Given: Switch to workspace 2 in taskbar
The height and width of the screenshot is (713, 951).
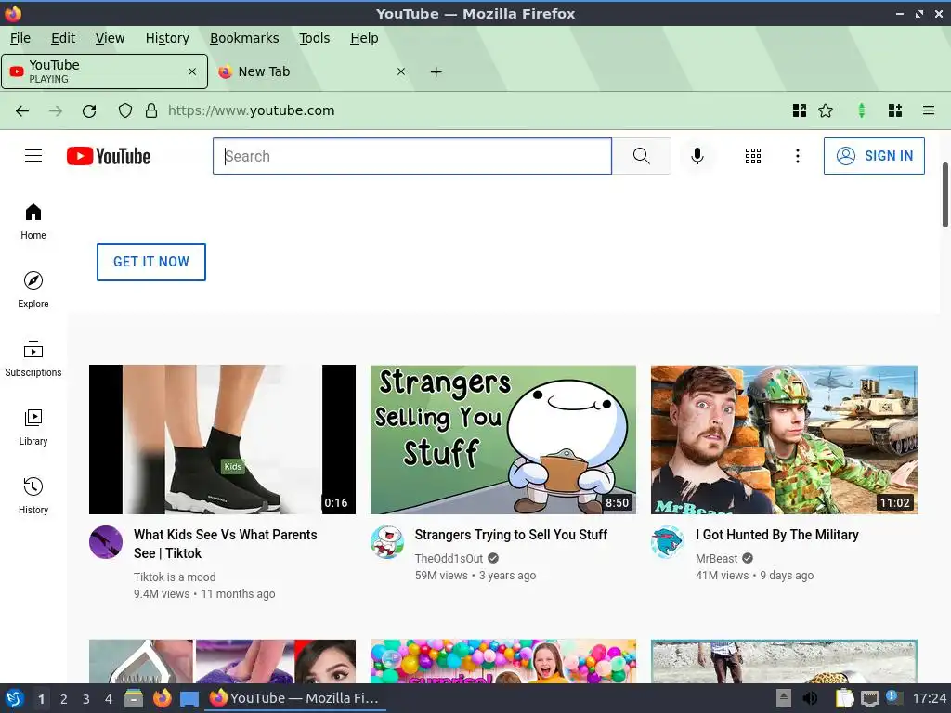Looking at the screenshot, I should point(64,699).
